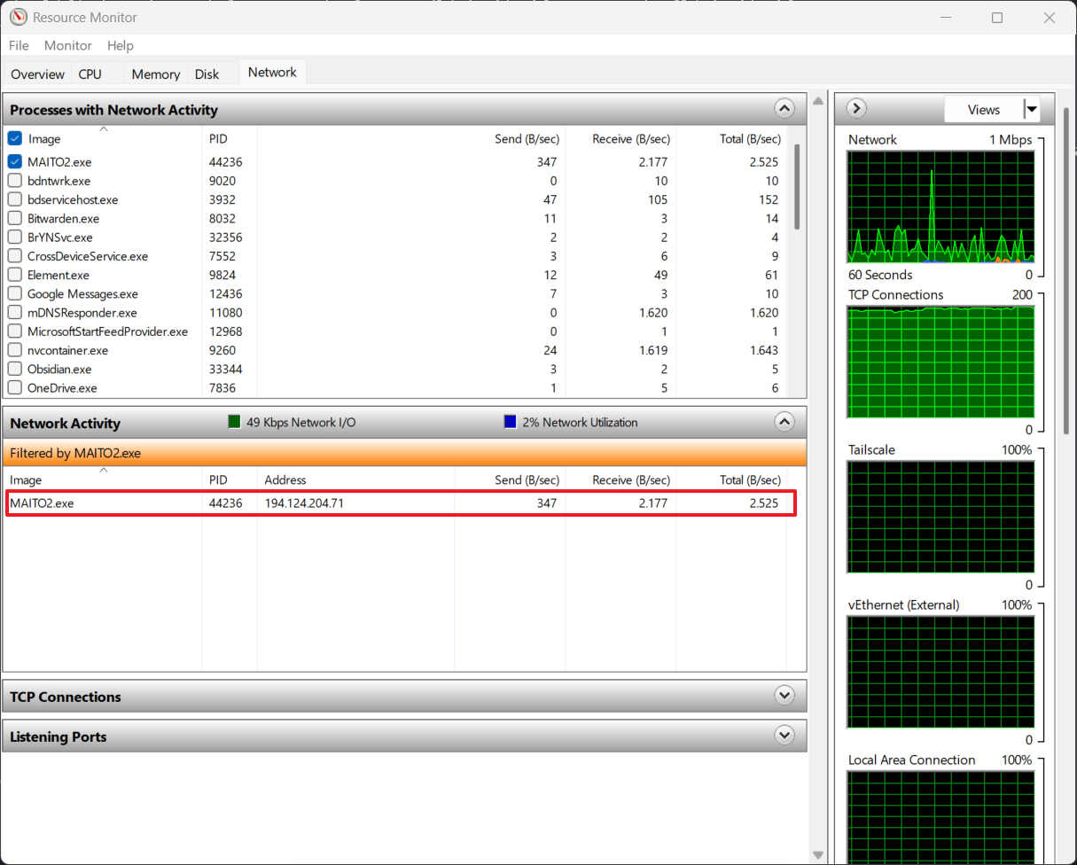Open the Views dropdown arrow
This screenshot has height=865, width=1077.
click(x=1031, y=110)
